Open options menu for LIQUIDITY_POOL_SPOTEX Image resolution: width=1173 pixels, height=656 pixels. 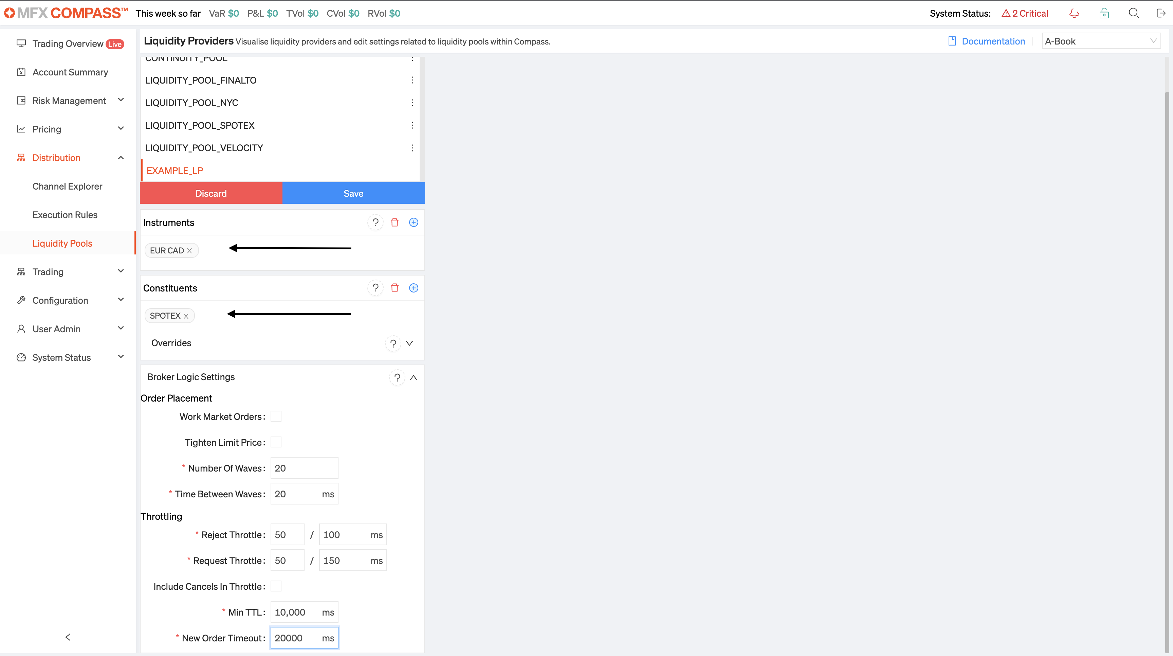pyautogui.click(x=412, y=125)
